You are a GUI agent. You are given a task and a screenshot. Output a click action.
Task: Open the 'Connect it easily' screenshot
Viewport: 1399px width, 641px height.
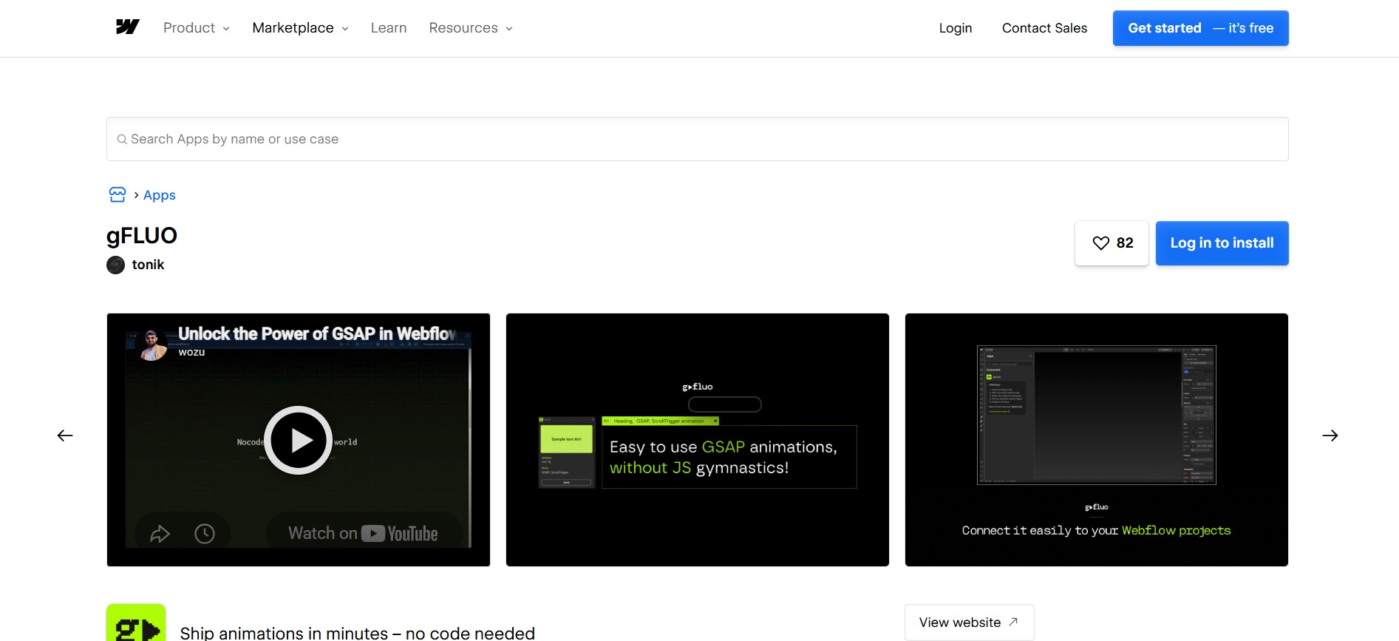click(x=1097, y=440)
